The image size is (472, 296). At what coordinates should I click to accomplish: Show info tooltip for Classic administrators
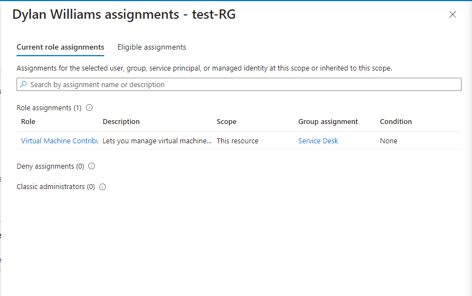[x=103, y=187]
